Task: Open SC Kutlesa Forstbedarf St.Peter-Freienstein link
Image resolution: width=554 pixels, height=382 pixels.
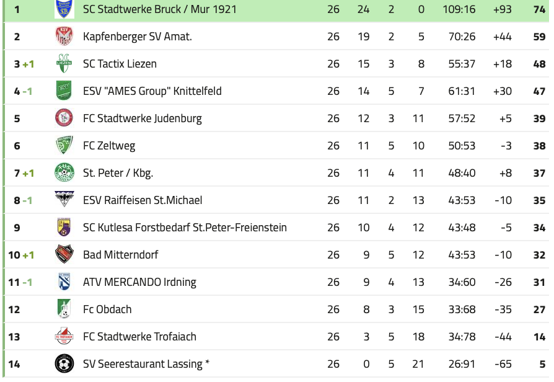Action: [185, 227]
